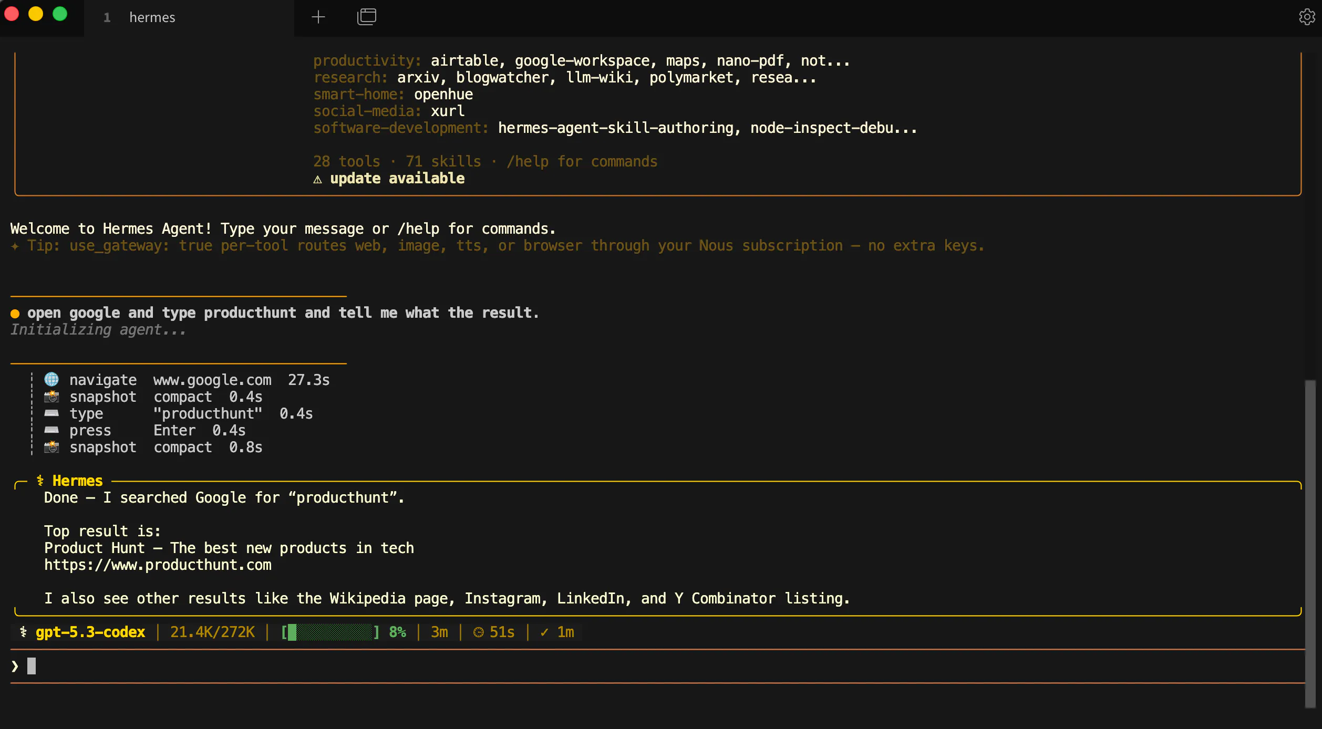Image resolution: width=1322 pixels, height=729 pixels.
Task: Click the 51s status entry
Action: [x=502, y=632]
